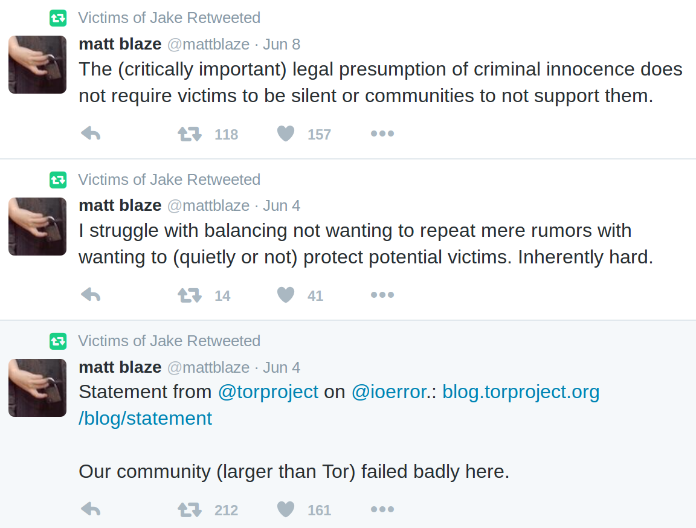Click matt blaze avatar on the Jun 8 tweet
The width and height of the screenshot is (696, 528).
click(x=37, y=65)
